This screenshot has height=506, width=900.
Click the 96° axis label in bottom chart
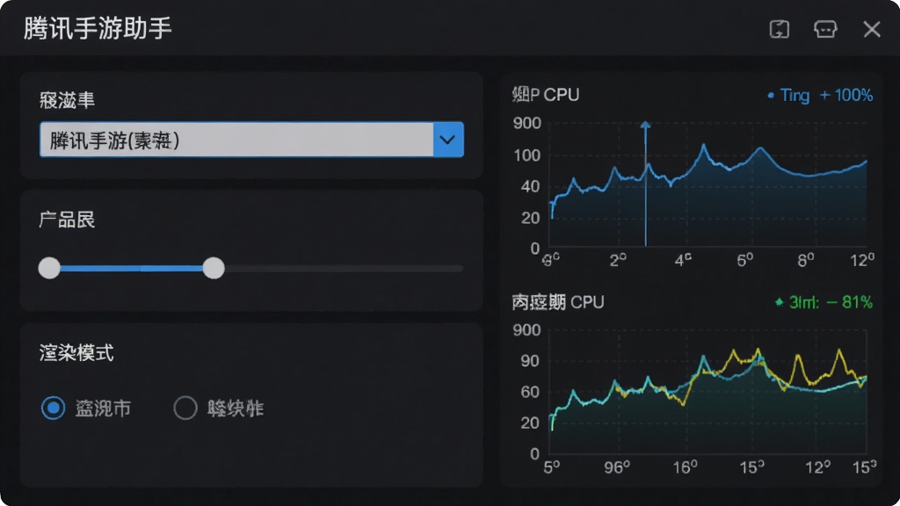click(617, 467)
